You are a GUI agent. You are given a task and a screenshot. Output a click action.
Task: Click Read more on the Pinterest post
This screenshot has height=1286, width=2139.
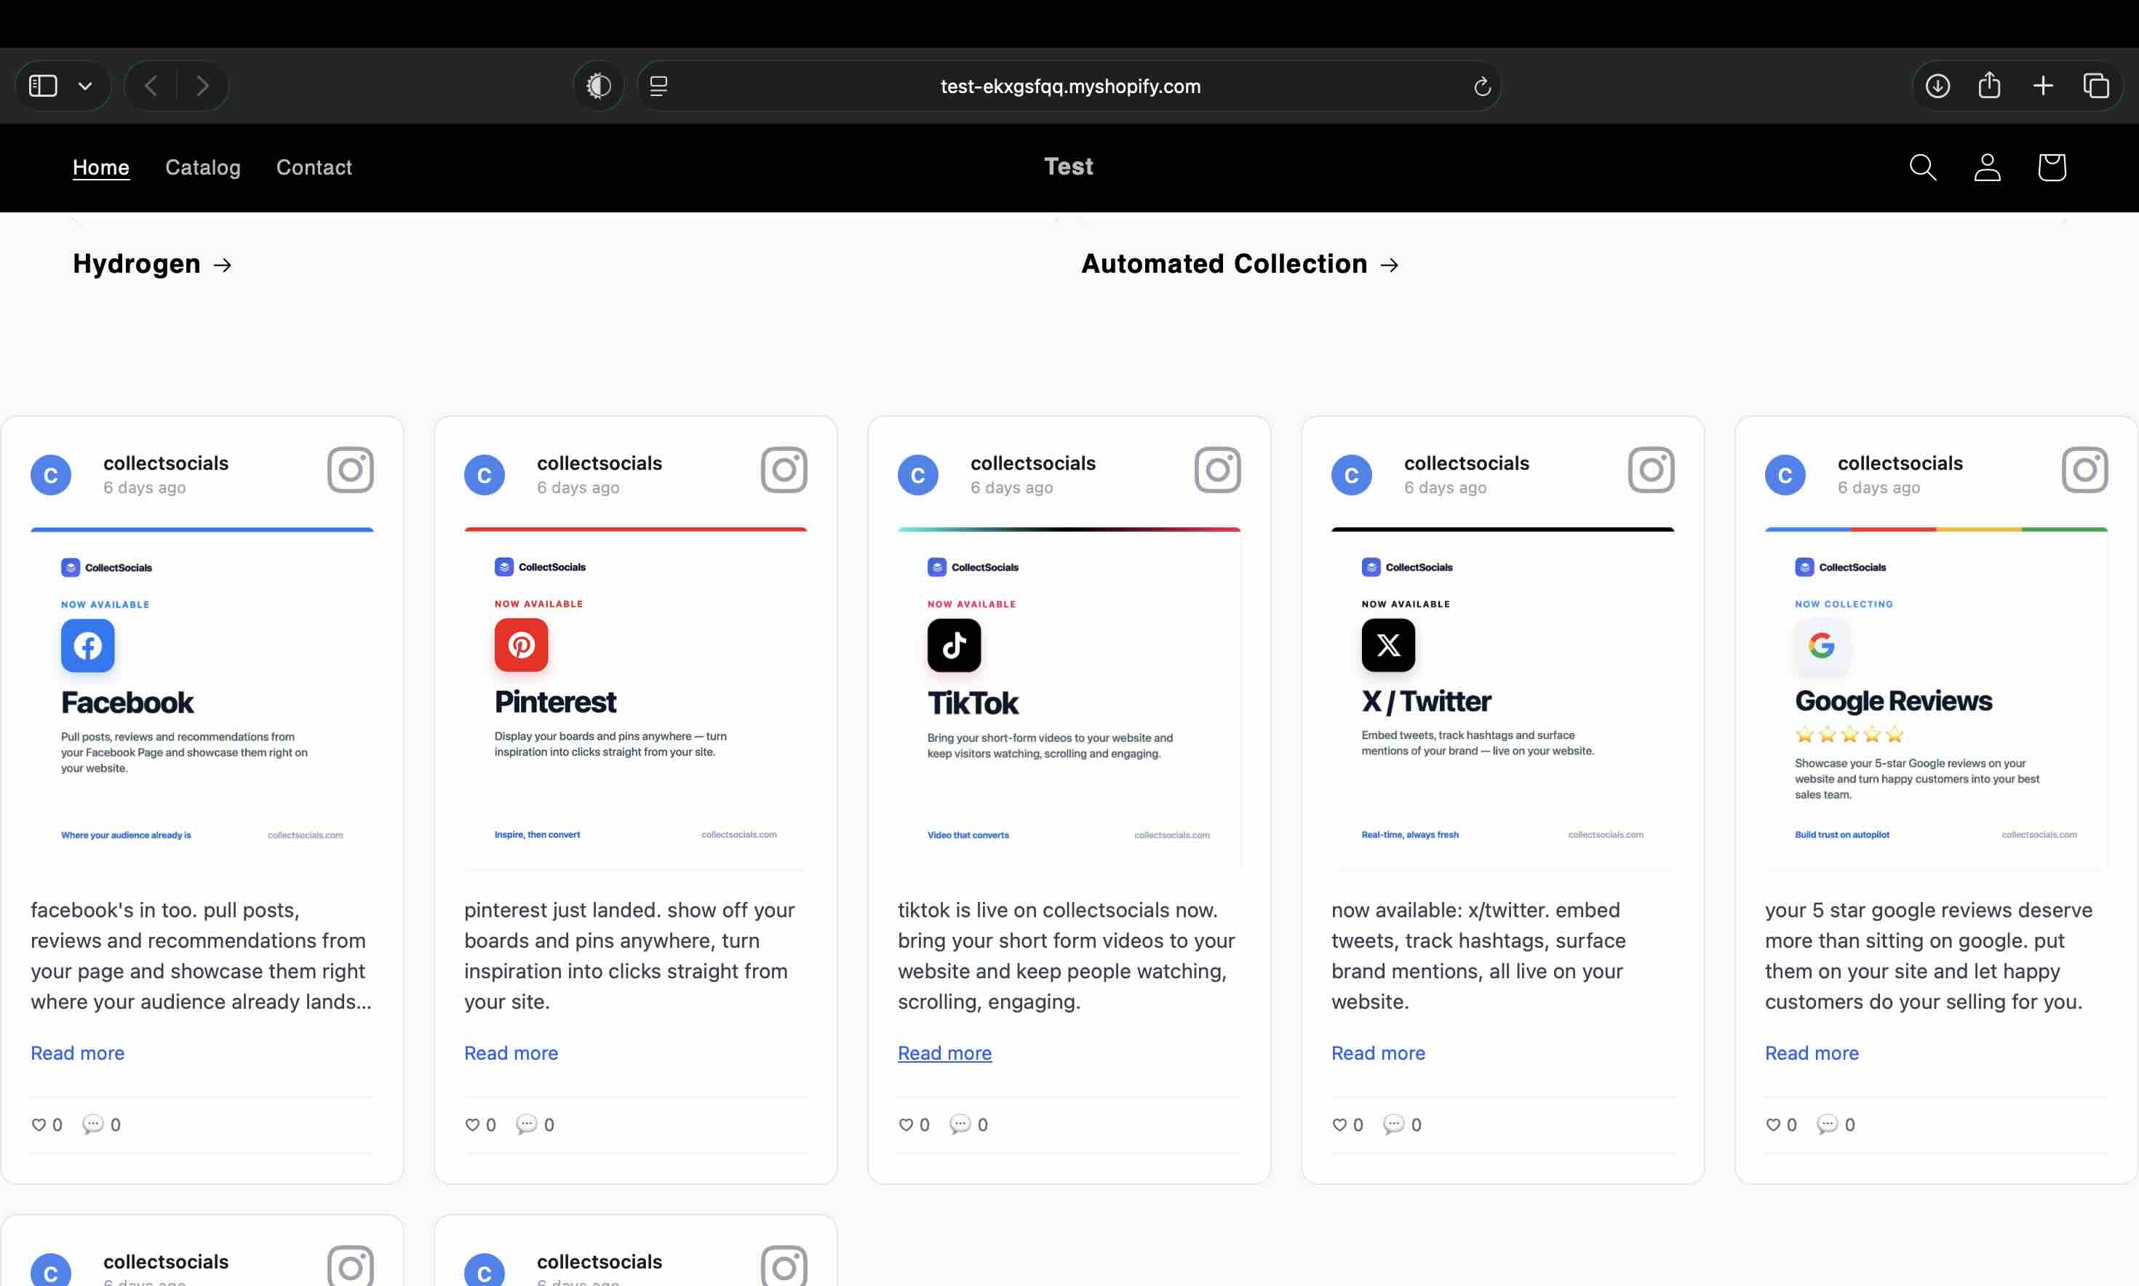511,1053
